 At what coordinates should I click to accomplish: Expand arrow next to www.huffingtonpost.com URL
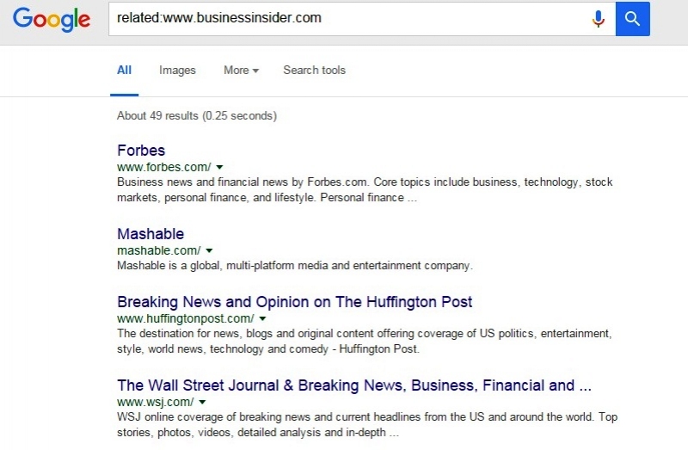pos(262,318)
